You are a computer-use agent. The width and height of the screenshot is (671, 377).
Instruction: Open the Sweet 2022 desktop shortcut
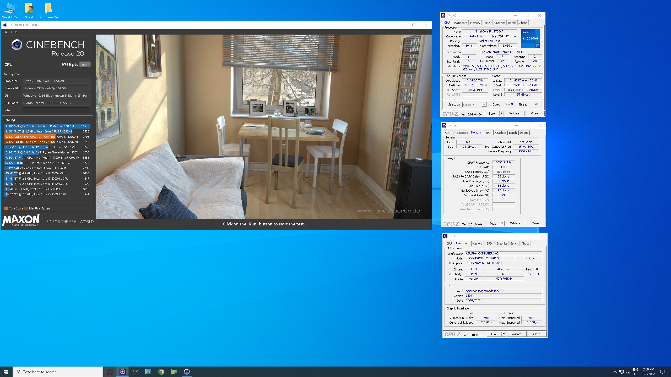click(x=10, y=10)
